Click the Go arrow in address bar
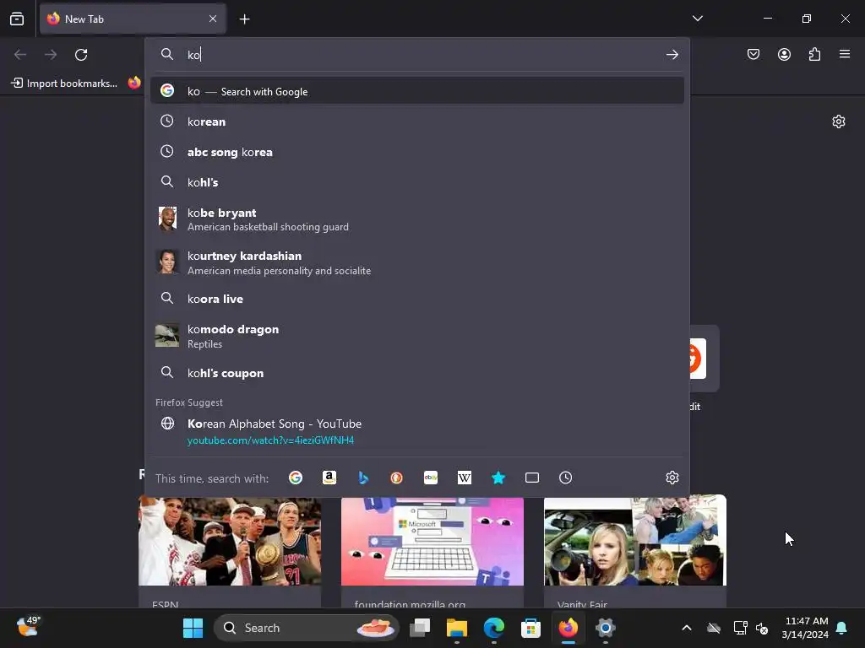 pyautogui.click(x=672, y=55)
